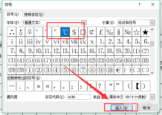
Task: Select the solid star (★) symbol
Action: [145, 32]
